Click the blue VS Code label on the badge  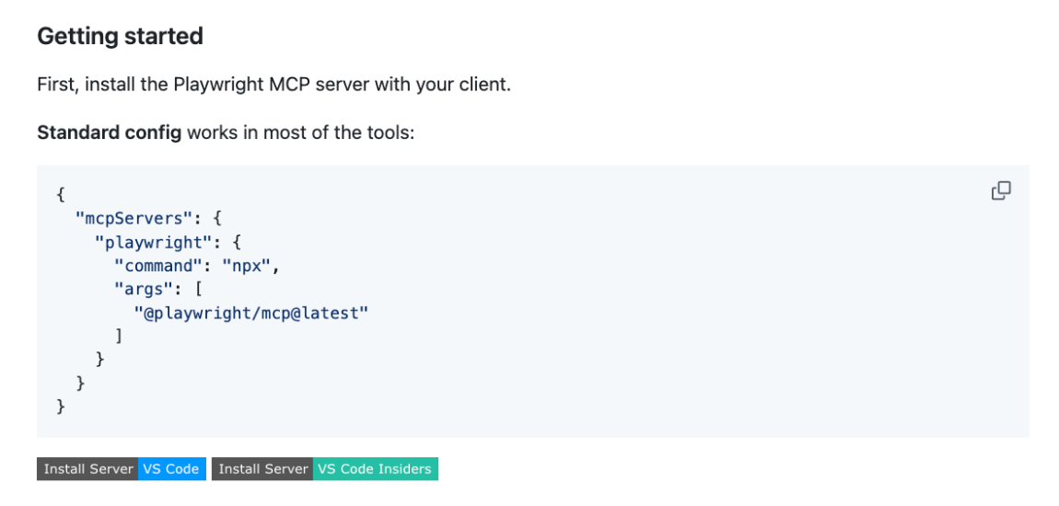coord(171,469)
